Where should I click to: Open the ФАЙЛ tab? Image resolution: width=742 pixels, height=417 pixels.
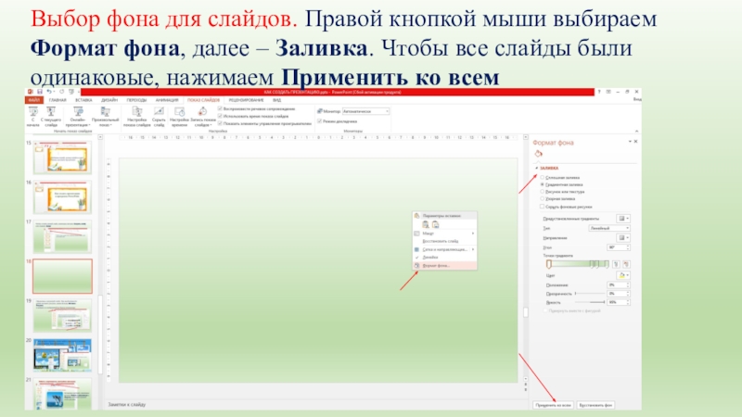pos(33,100)
